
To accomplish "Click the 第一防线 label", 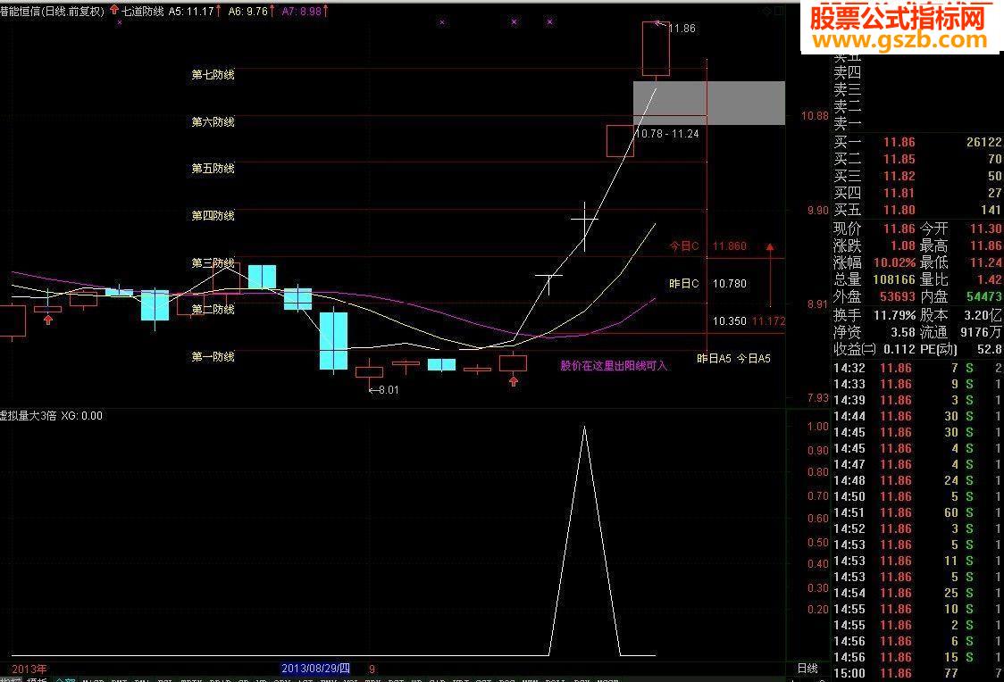I will [x=213, y=356].
